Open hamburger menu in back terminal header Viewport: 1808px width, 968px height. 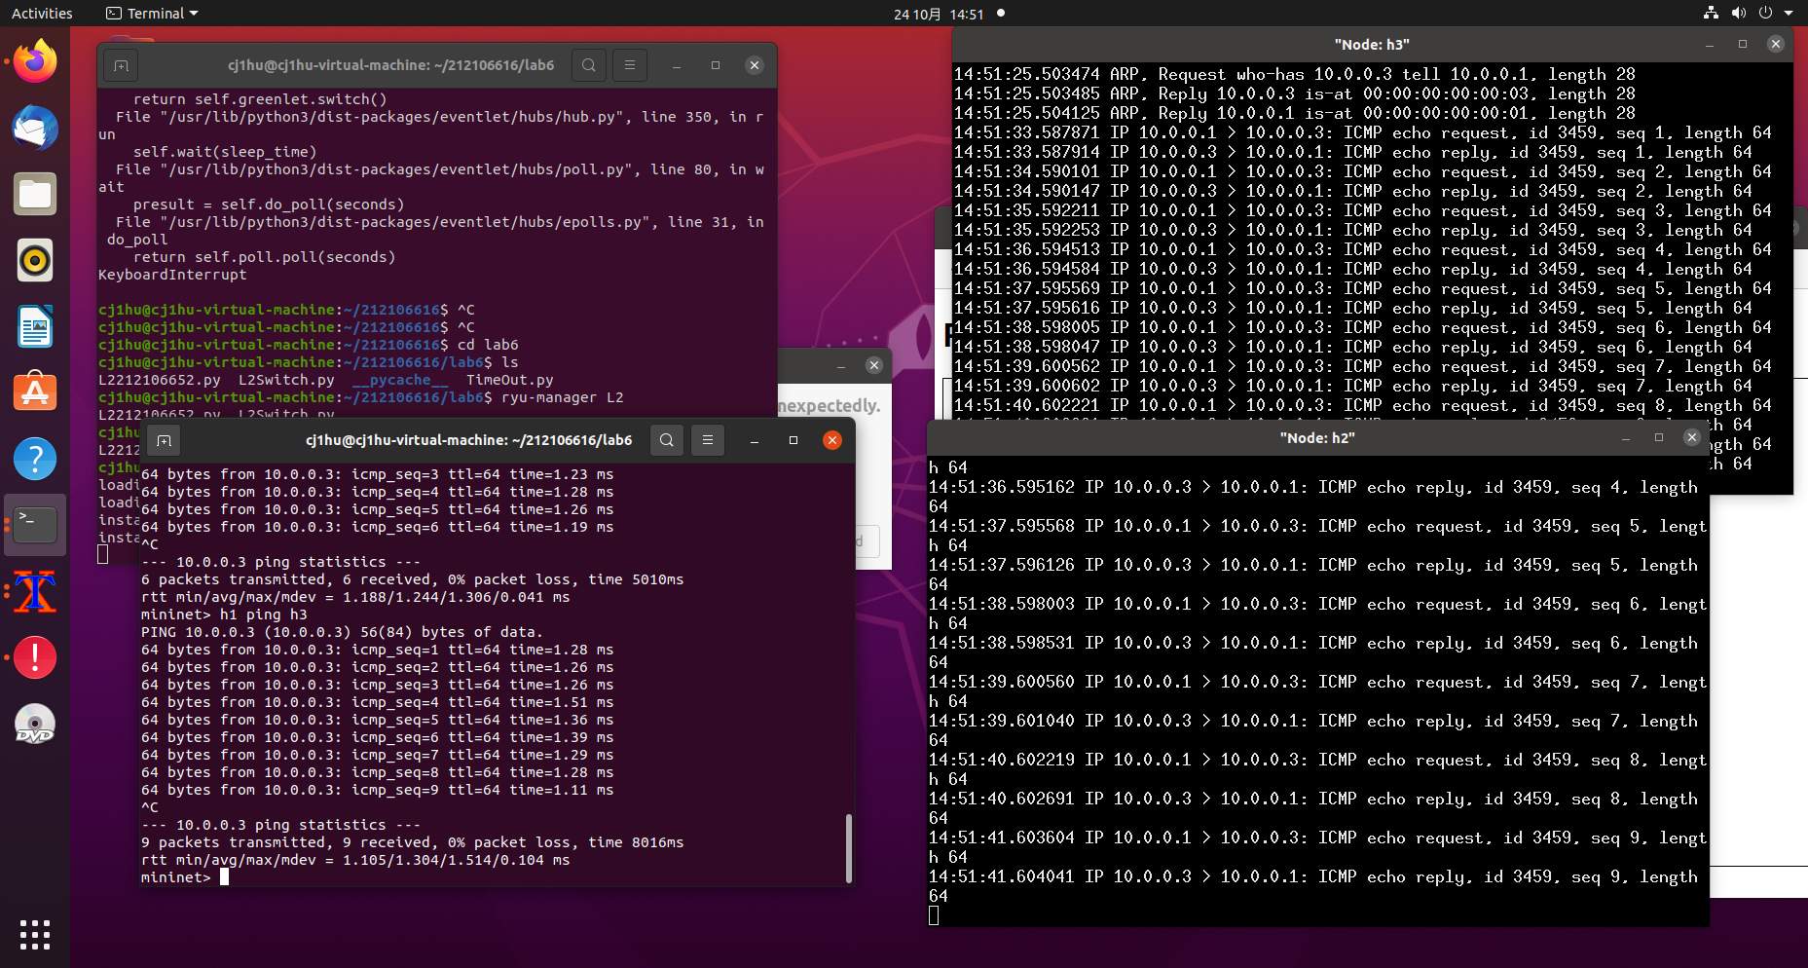(630, 65)
